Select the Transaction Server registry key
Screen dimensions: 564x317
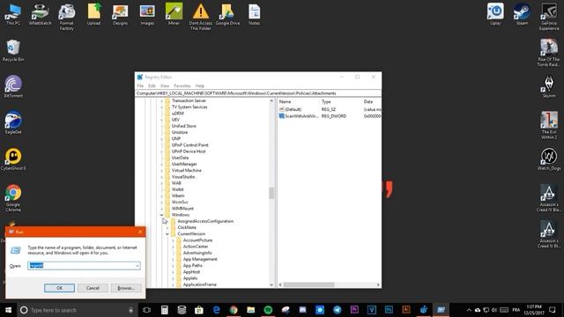(x=189, y=100)
